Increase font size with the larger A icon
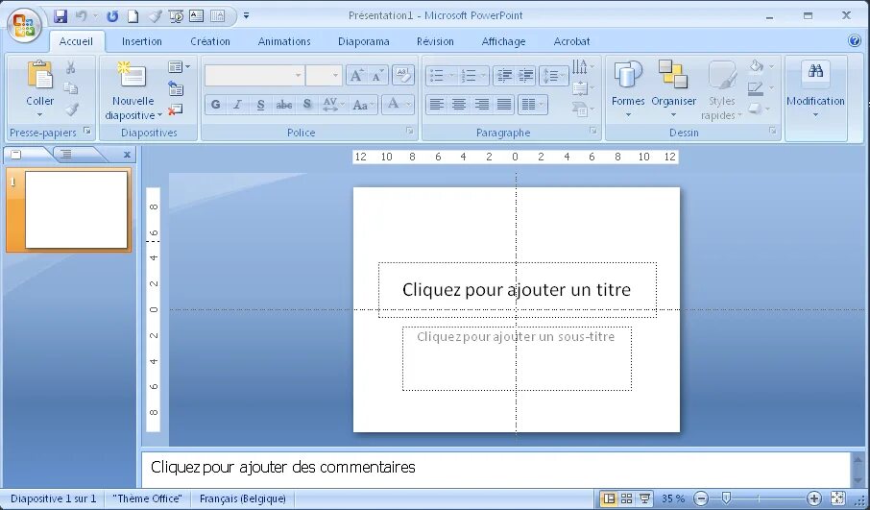The height and width of the screenshot is (510, 870). (356, 75)
